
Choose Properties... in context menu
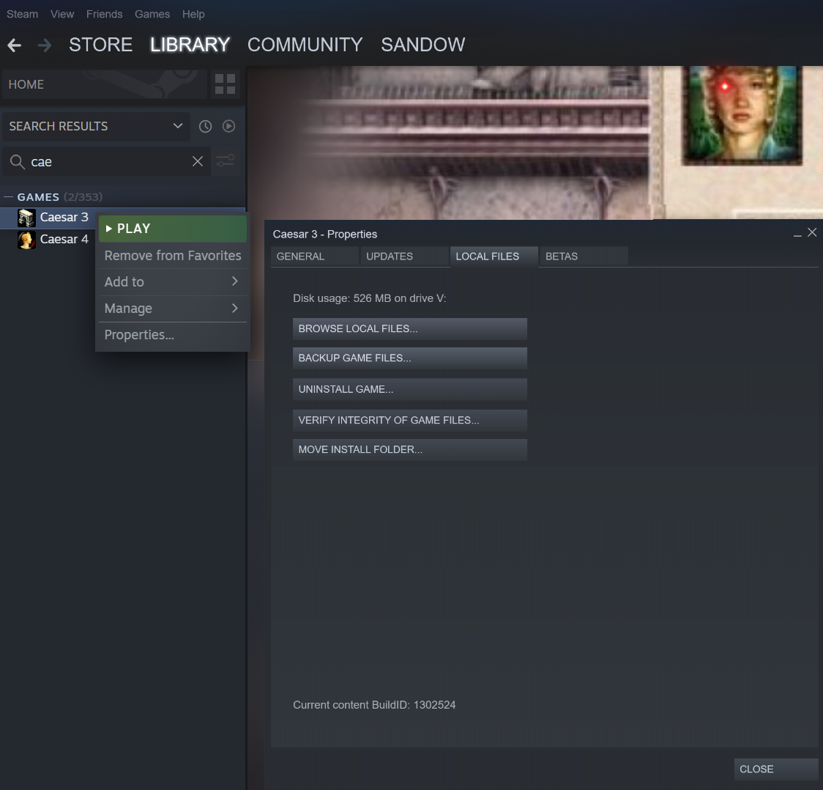[x=172, y=335]
